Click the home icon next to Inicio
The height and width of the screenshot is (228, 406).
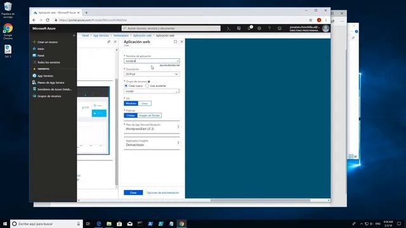tap(34, 49)
